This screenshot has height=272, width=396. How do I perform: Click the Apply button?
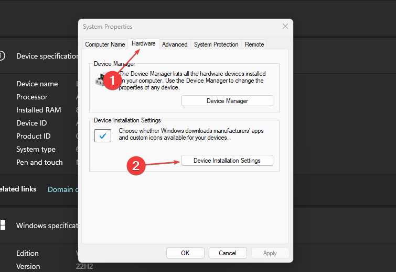pyautogui.click(x=270, y=253)
